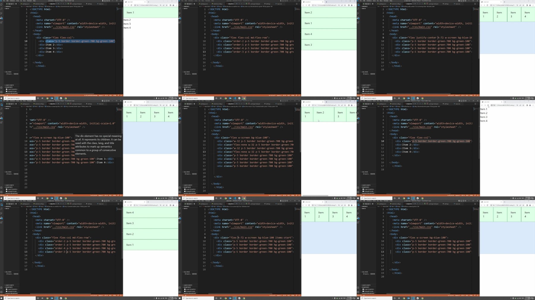Click zoom magnifier icon in bottom-left browser toolbar
Viewport: 535px width, 300px height.
pyautogui.click(x=160, y=205)
